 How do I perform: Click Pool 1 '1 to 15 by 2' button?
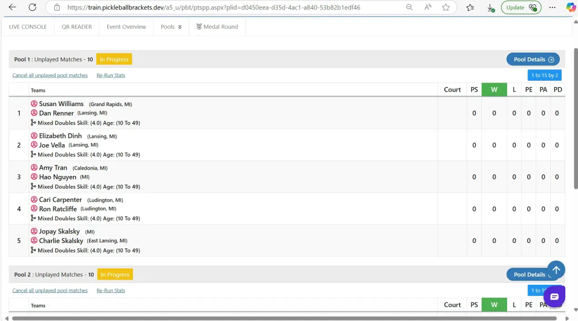pyautogui.click(x=544, y=75)
